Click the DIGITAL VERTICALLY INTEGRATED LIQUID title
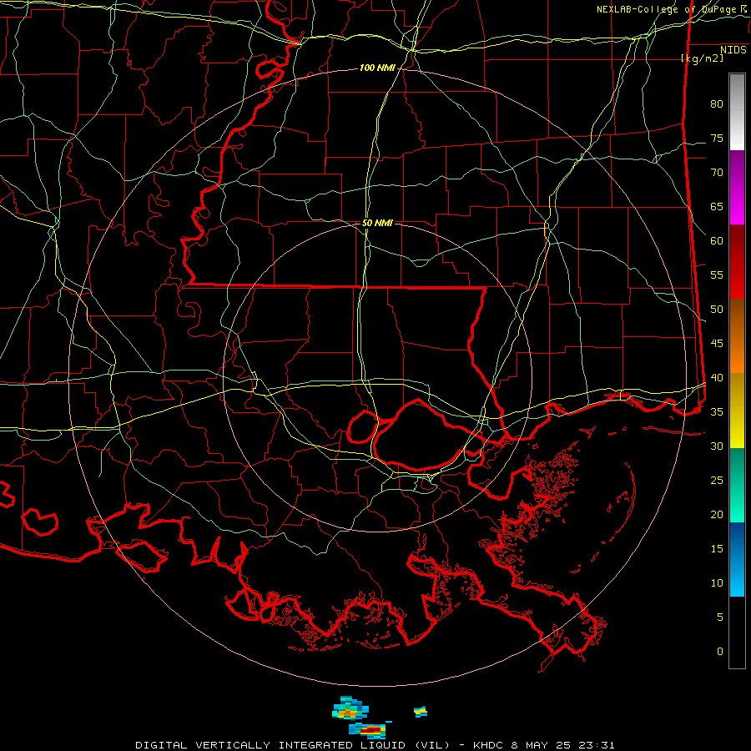The width and height of the screenshot is (751, 751). click(x=294, y=745)
